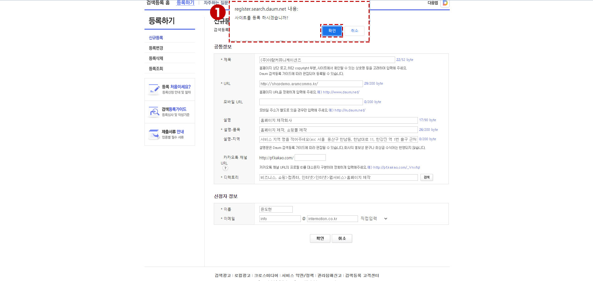Click the 17/90 byte counter text

[428, 120]
